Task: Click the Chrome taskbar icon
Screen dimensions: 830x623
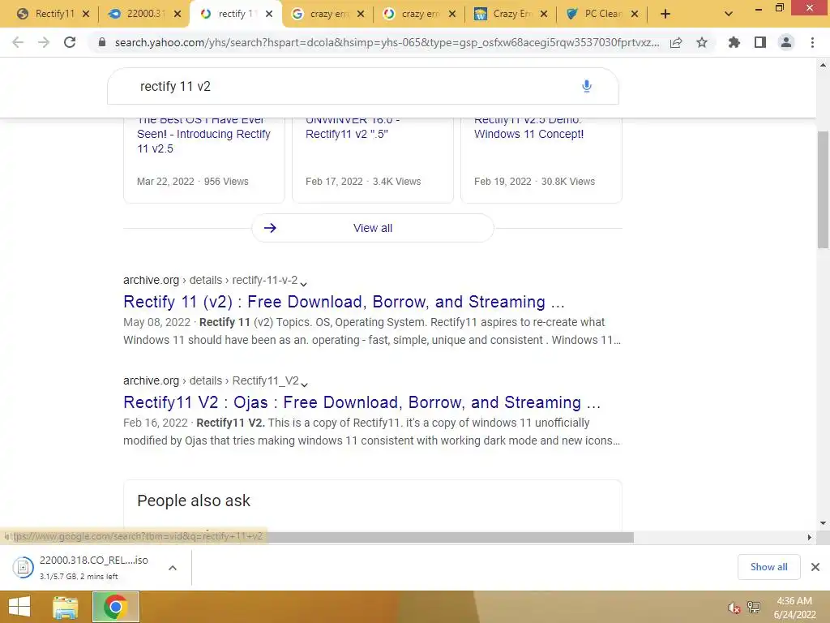Action: (116, 607)
